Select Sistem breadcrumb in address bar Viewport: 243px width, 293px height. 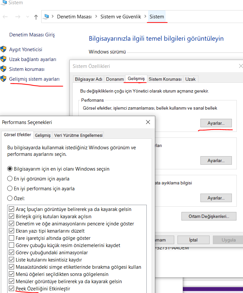(157, 17)
